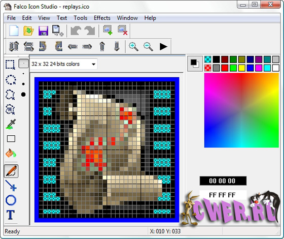The width and height of the screenshot is (284, 239).
Task: Pick a color from the rainbow spectrum
Action: 241,110
